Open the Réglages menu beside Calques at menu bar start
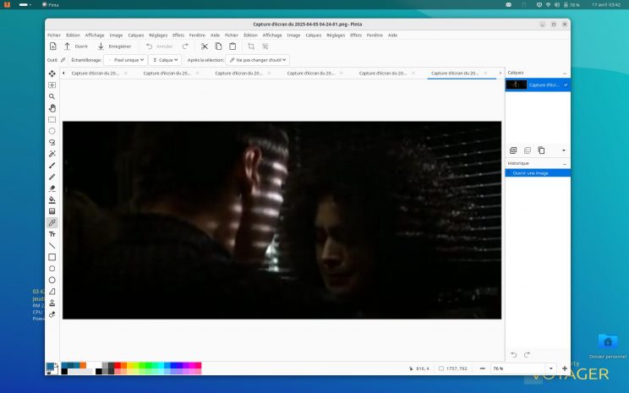Screen dimensions: 629x393 [x=158, y=35]
